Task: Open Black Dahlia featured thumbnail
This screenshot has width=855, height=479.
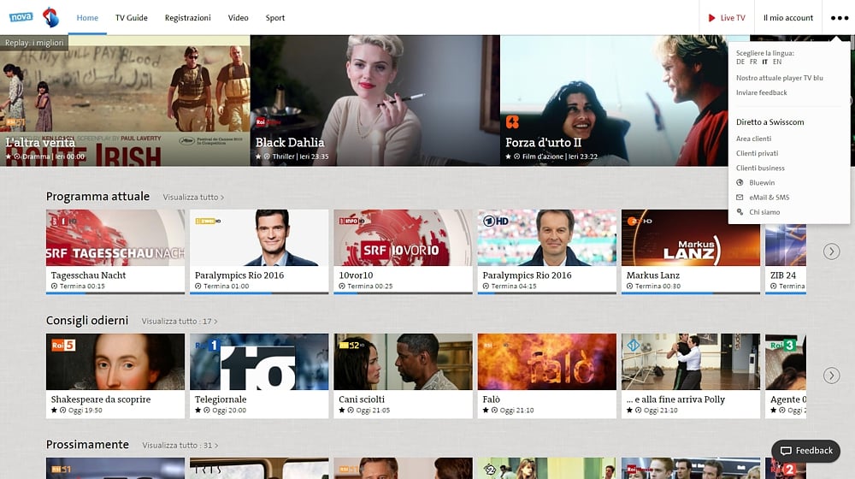Action: (374, 100)
